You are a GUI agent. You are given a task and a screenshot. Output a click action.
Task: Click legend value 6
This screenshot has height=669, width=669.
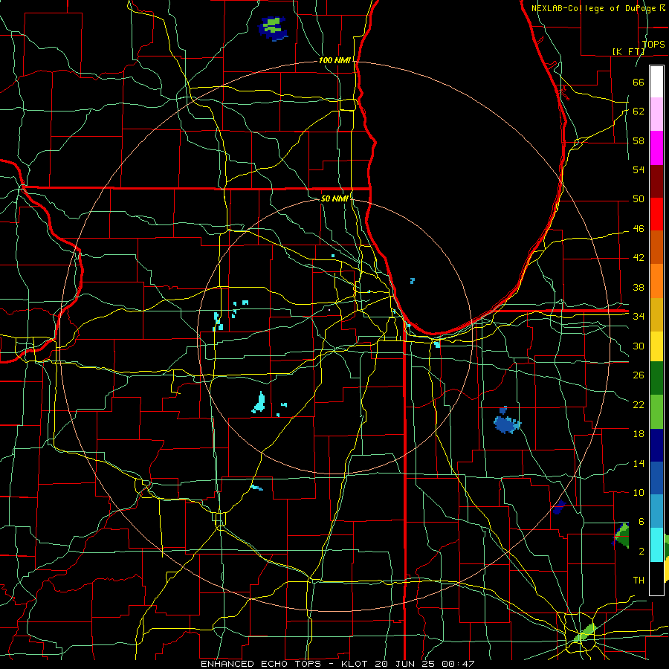(641, 521)
